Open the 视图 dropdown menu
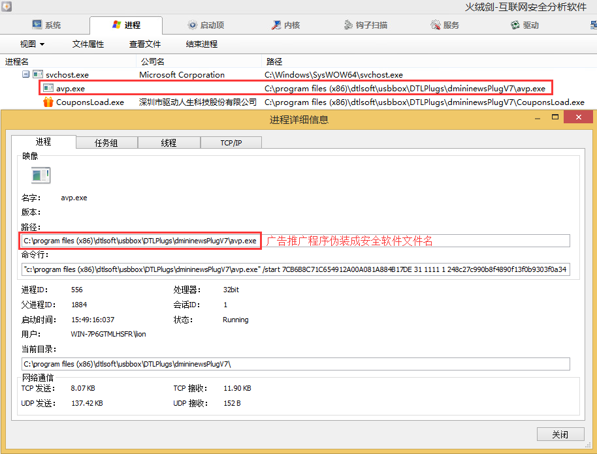Image resolution: width=597 pixels, height=454 pixels. tap(32, 44)
